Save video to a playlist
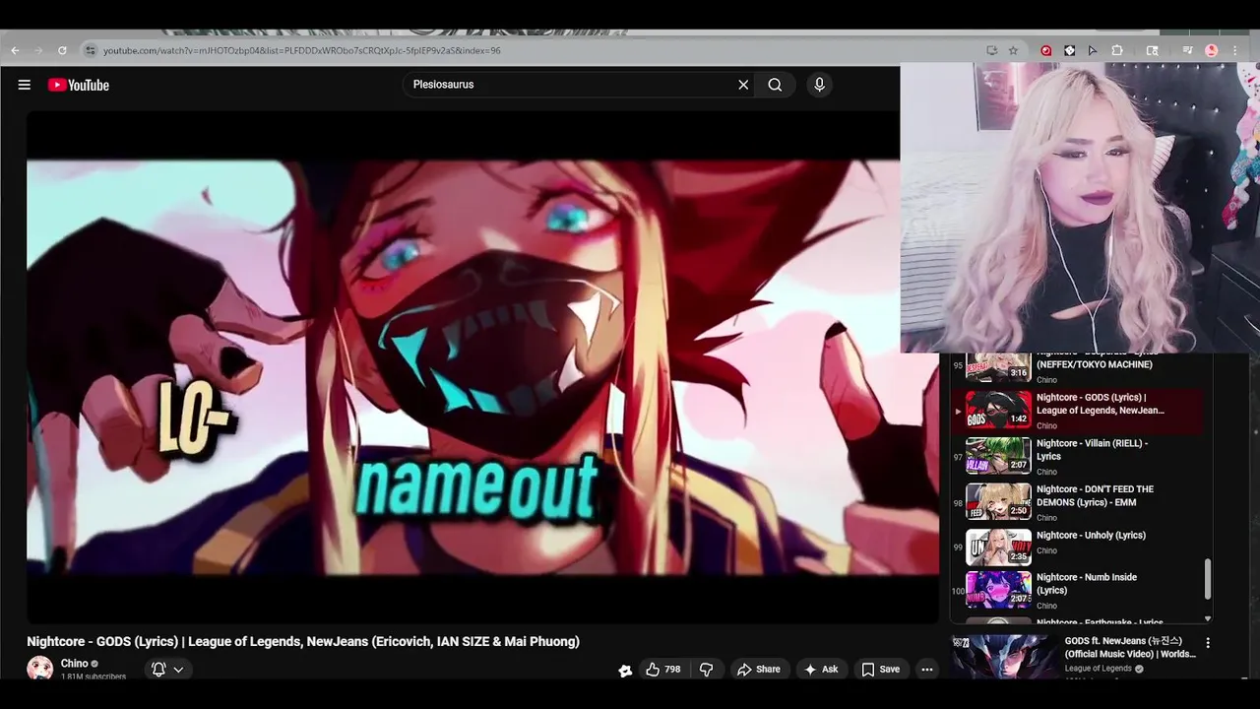 point(880,669)
